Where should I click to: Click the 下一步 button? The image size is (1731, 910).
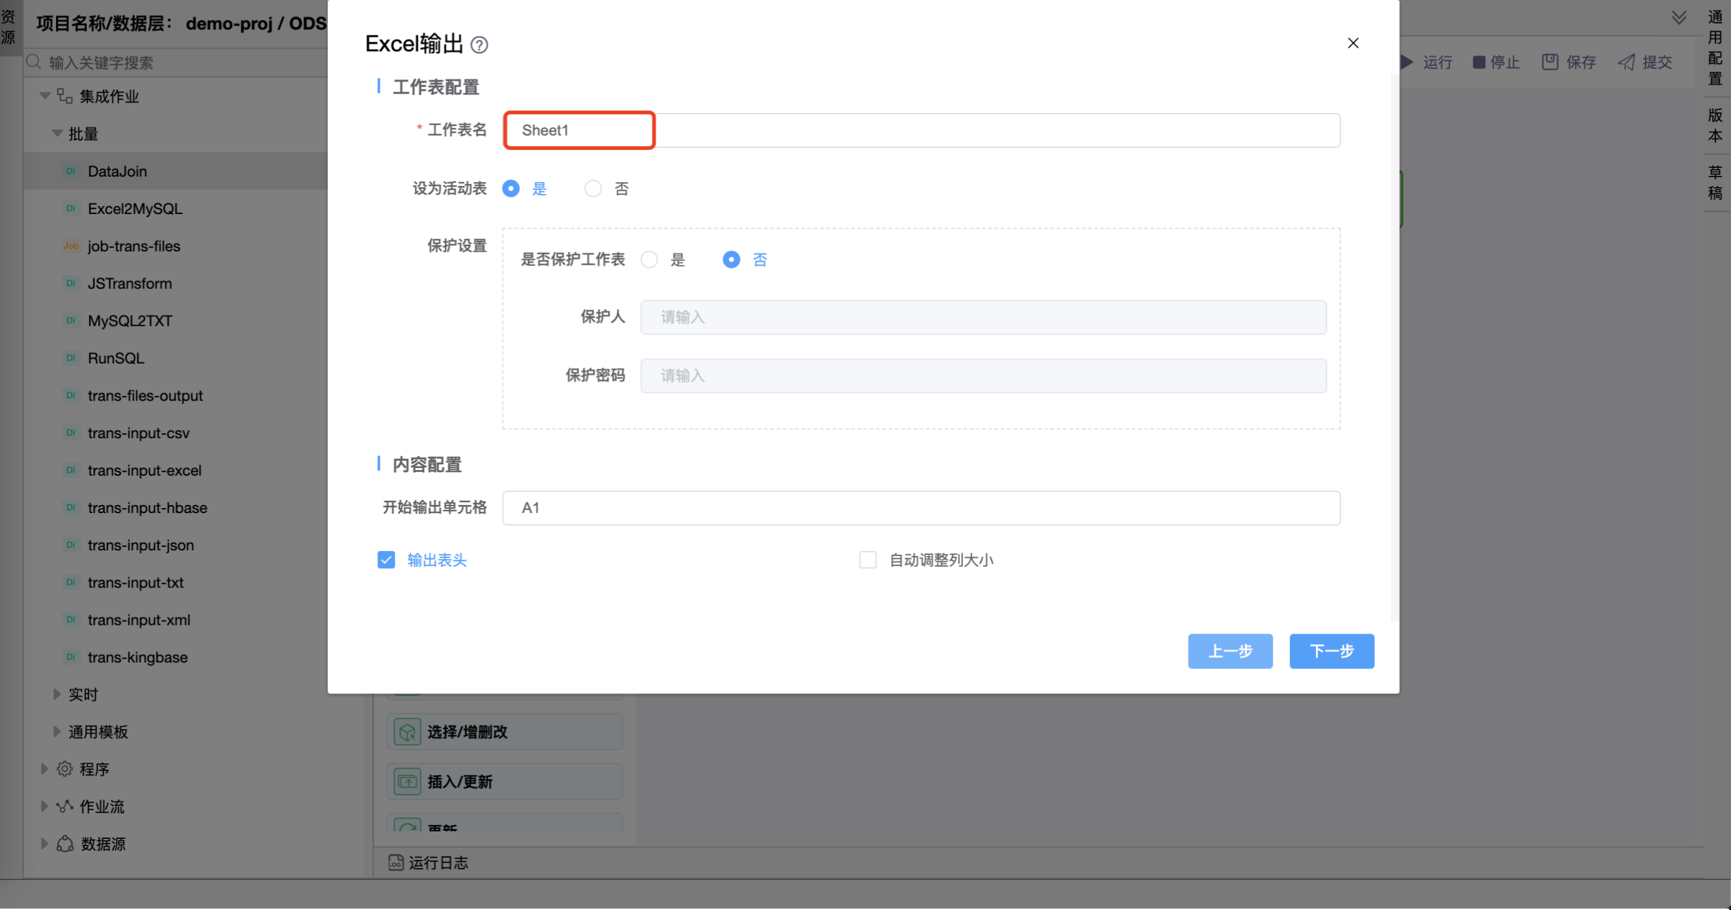tap(1331, 650)
